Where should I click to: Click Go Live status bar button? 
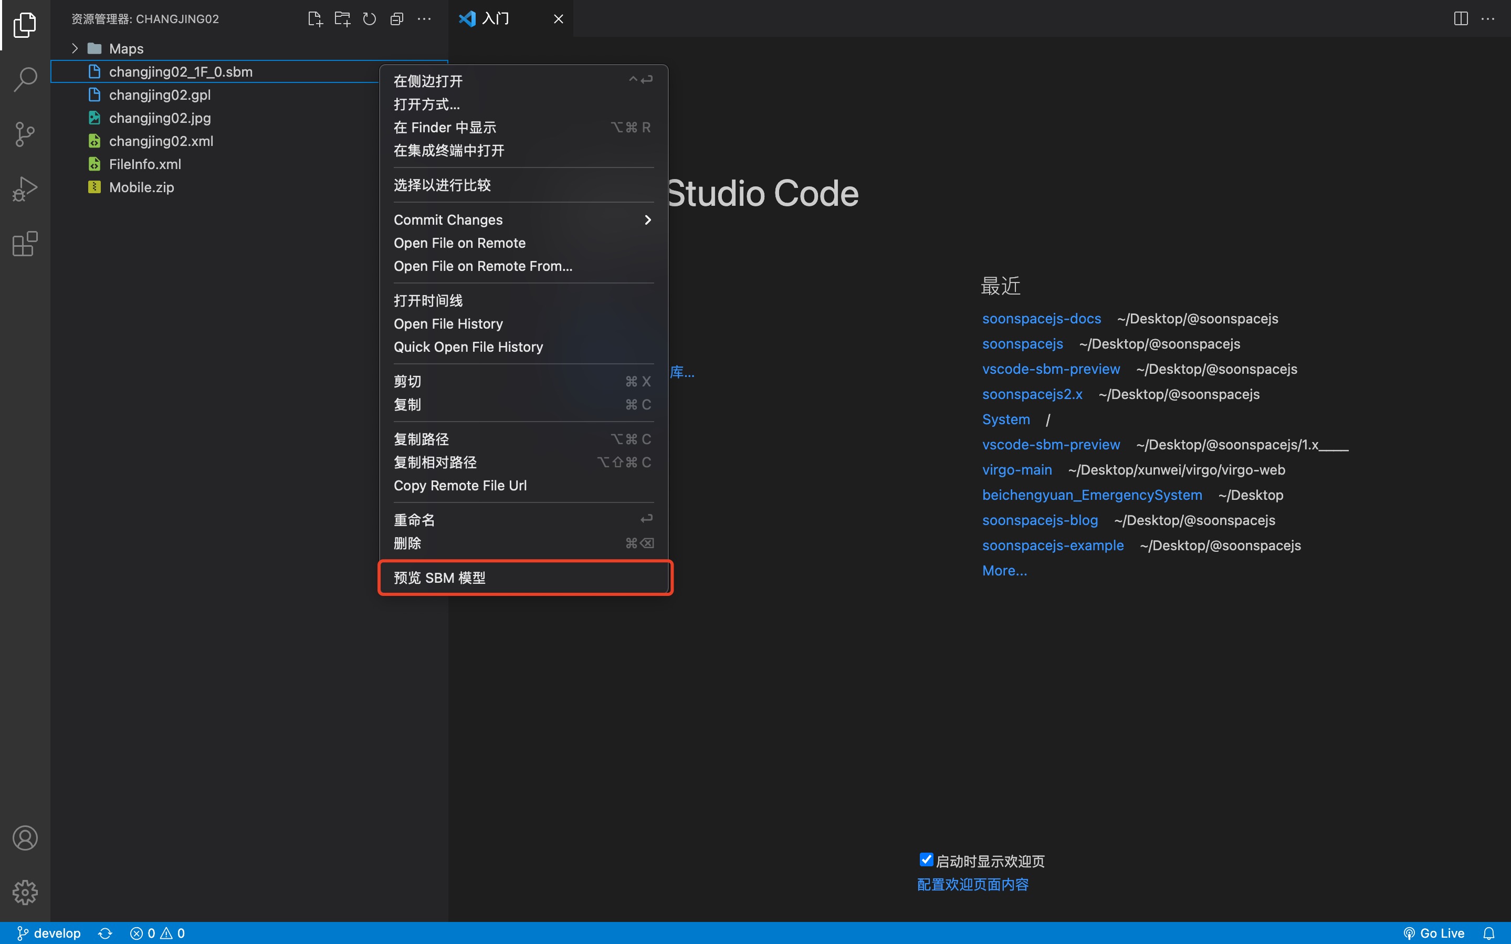click(1433, 933)
